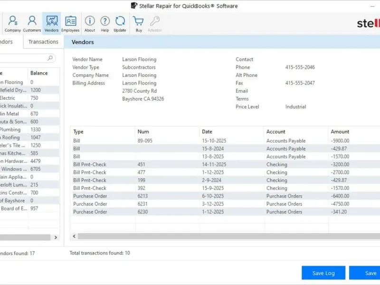Open the Help icon
The height and width of the screenshot is (285, 380).
[x=105, y=24]
